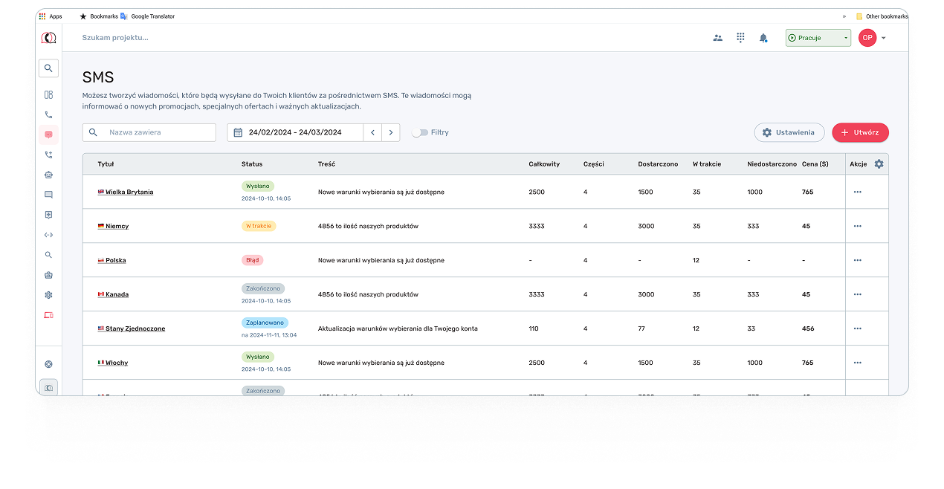Go to next date range period
The width and height of the screenshot is (944, 489).
(391, 132)
